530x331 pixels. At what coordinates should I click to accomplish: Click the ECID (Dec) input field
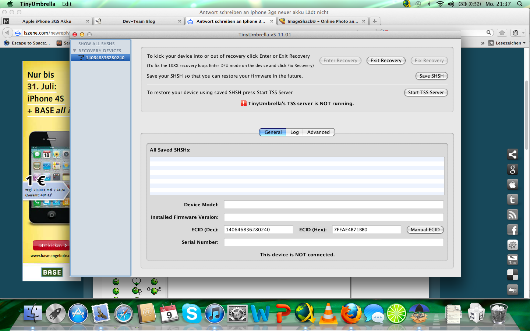pos(258,230)
